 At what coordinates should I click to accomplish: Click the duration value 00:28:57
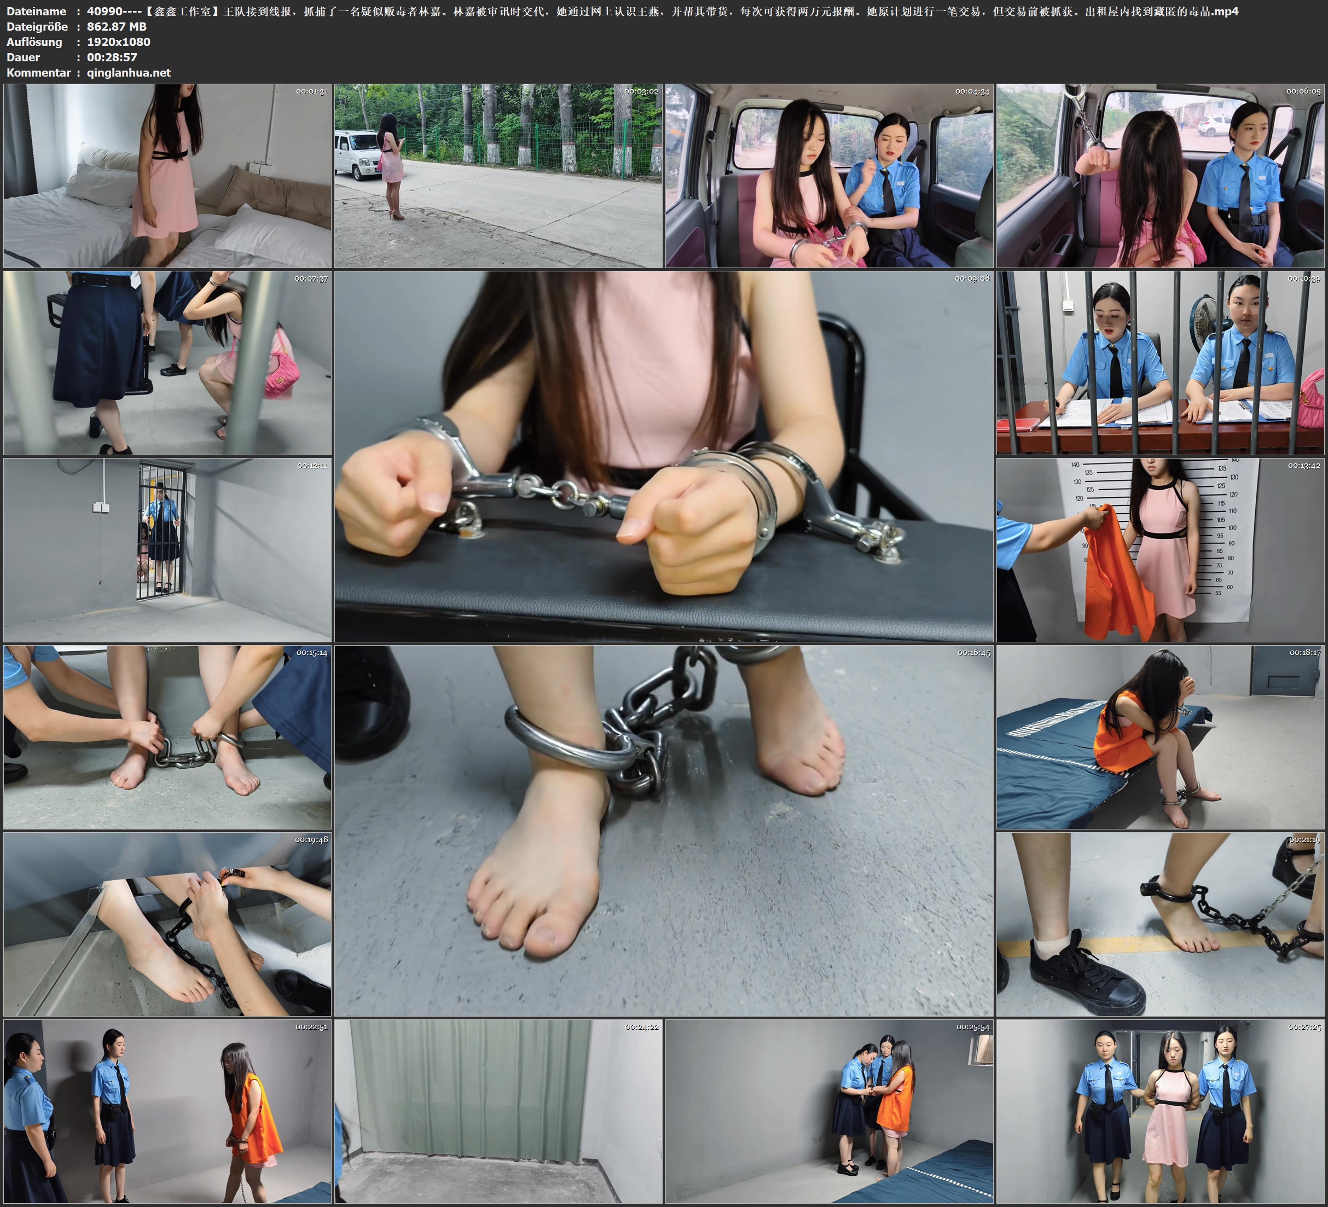point(112,57)
